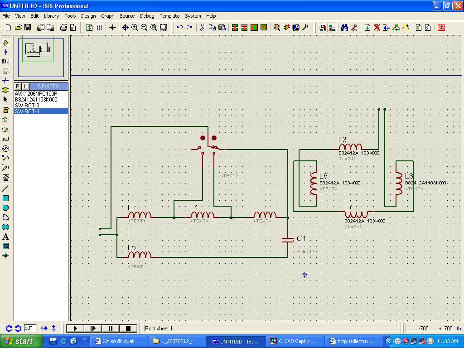Screen dimensions: 464x348
Task: Click the Zoom In magnifier icon
Action: pos(135,28)
